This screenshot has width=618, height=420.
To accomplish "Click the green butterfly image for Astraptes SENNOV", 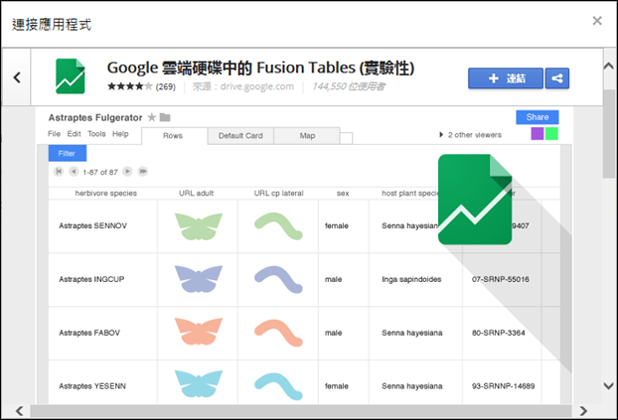I will click(x=198, y=226).
